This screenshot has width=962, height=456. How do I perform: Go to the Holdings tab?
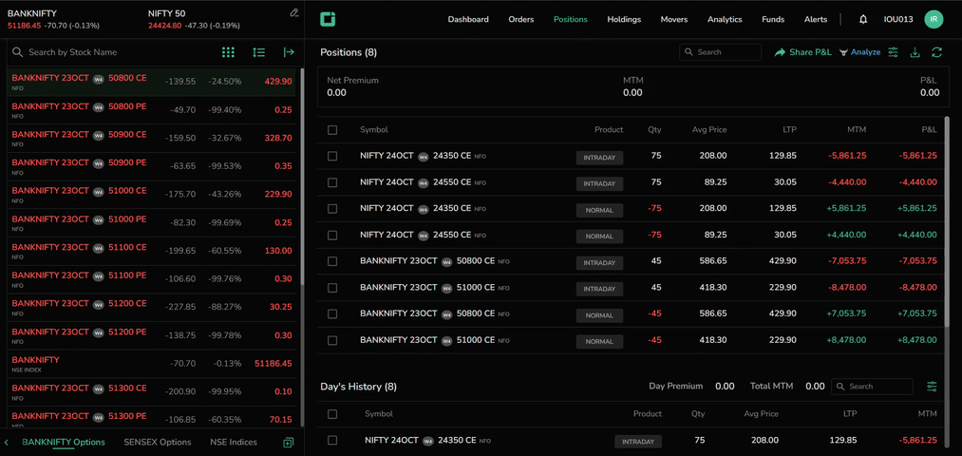pyautogui.click(x=624, y=19)
